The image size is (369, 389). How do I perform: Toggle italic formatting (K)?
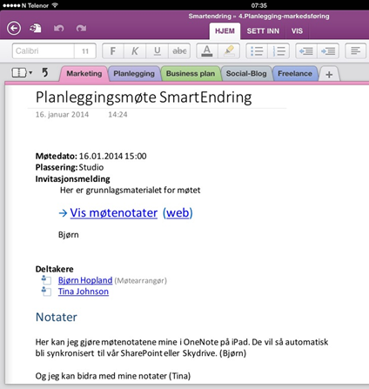tap(135, 51)
